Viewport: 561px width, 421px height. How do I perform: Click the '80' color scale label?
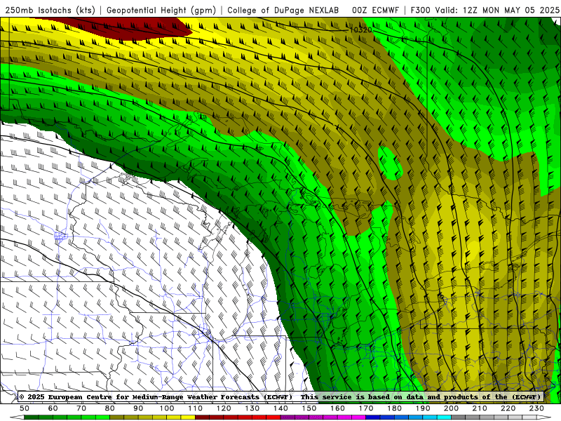110,408
